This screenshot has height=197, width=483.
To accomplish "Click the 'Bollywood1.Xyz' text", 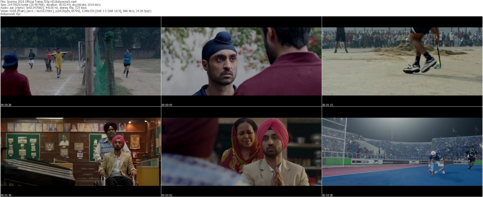I will [x=11, y=14].
